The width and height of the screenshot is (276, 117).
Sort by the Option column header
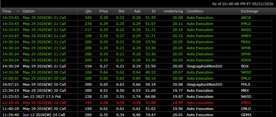coord(49,11)
